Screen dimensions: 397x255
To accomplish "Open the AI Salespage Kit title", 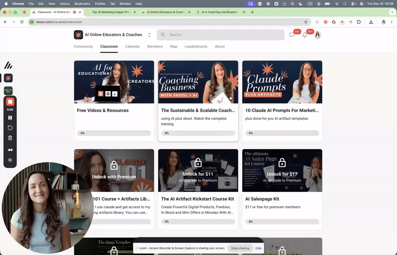I will (x=262, y=199).
